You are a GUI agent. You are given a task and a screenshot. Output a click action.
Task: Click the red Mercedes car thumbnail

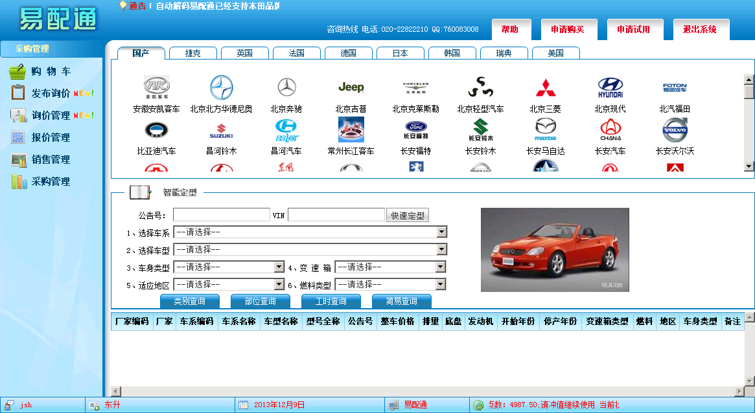point(555,250)
